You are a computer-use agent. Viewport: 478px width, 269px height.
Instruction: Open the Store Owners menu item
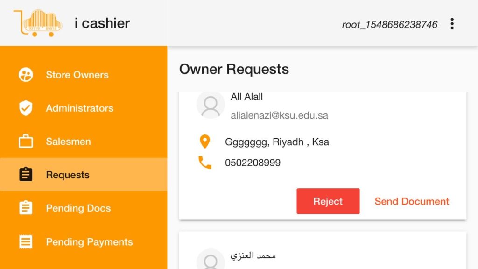[77, 75]
